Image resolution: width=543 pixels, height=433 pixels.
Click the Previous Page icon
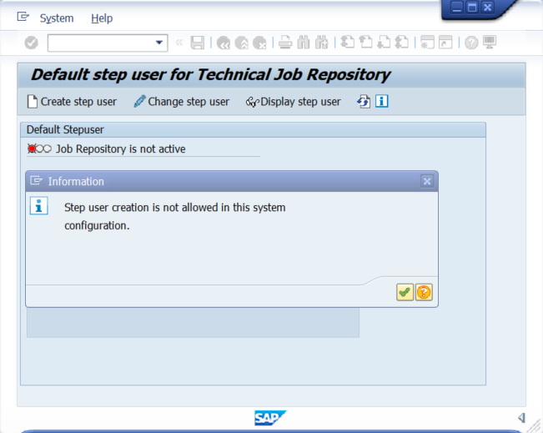click(365, 43)
